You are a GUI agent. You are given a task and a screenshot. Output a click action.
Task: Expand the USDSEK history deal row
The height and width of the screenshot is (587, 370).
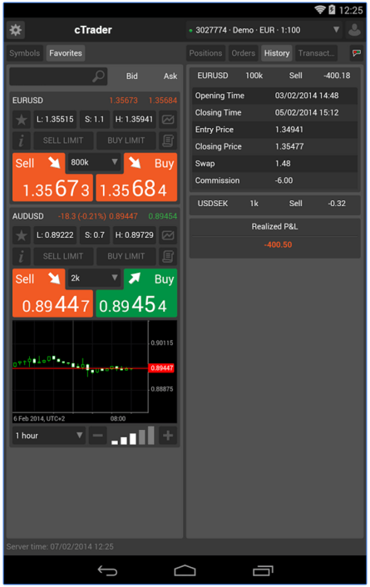(x=275, y=204)
